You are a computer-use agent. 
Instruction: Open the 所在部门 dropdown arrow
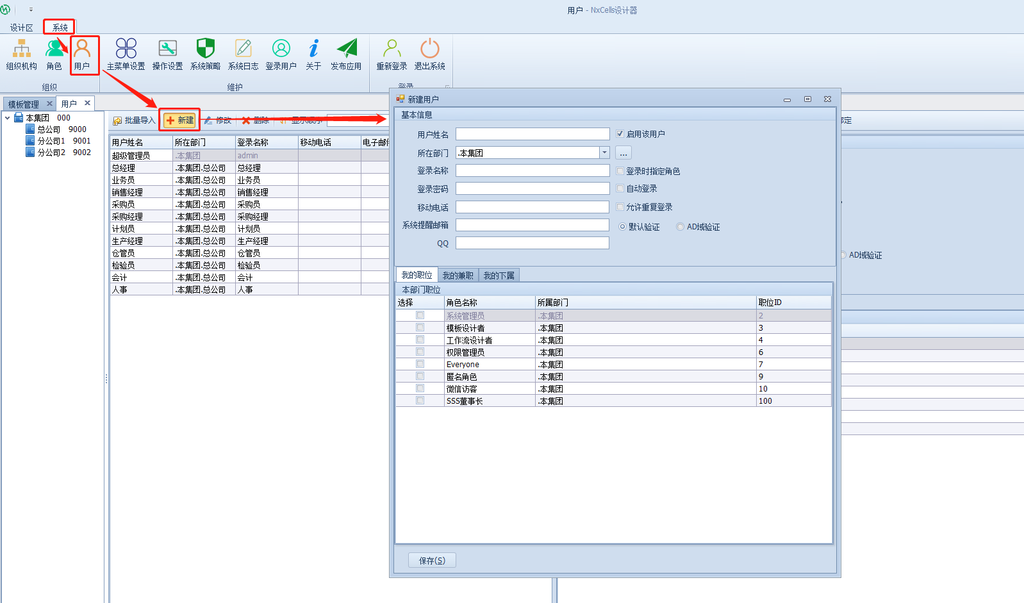(604, 153)
